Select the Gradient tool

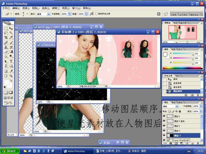11,52
